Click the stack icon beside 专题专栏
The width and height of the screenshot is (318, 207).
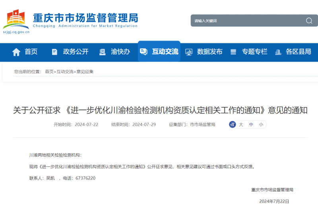(233, 52)
